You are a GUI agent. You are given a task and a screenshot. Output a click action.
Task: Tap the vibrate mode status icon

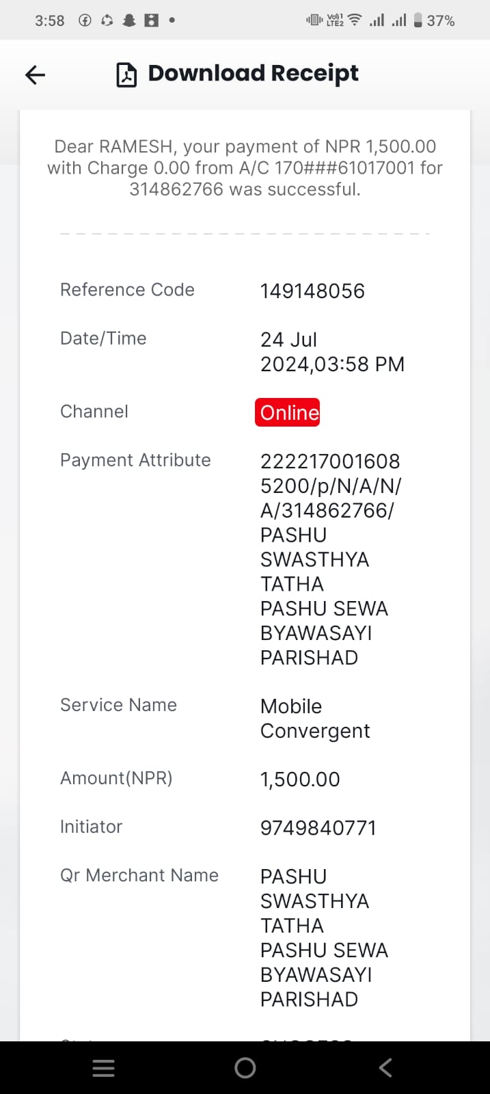pos(314,20)
